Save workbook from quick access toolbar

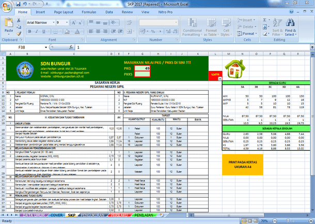pyautogui.click(x=18, y=4)
